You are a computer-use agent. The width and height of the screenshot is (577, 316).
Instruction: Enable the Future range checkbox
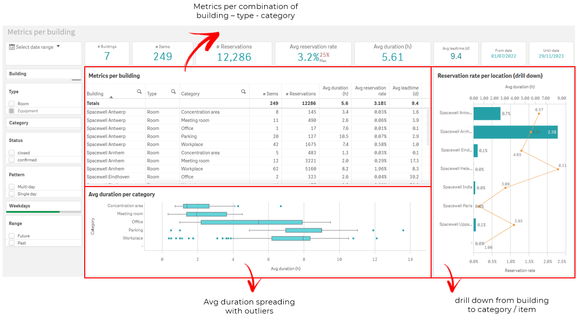12,236
